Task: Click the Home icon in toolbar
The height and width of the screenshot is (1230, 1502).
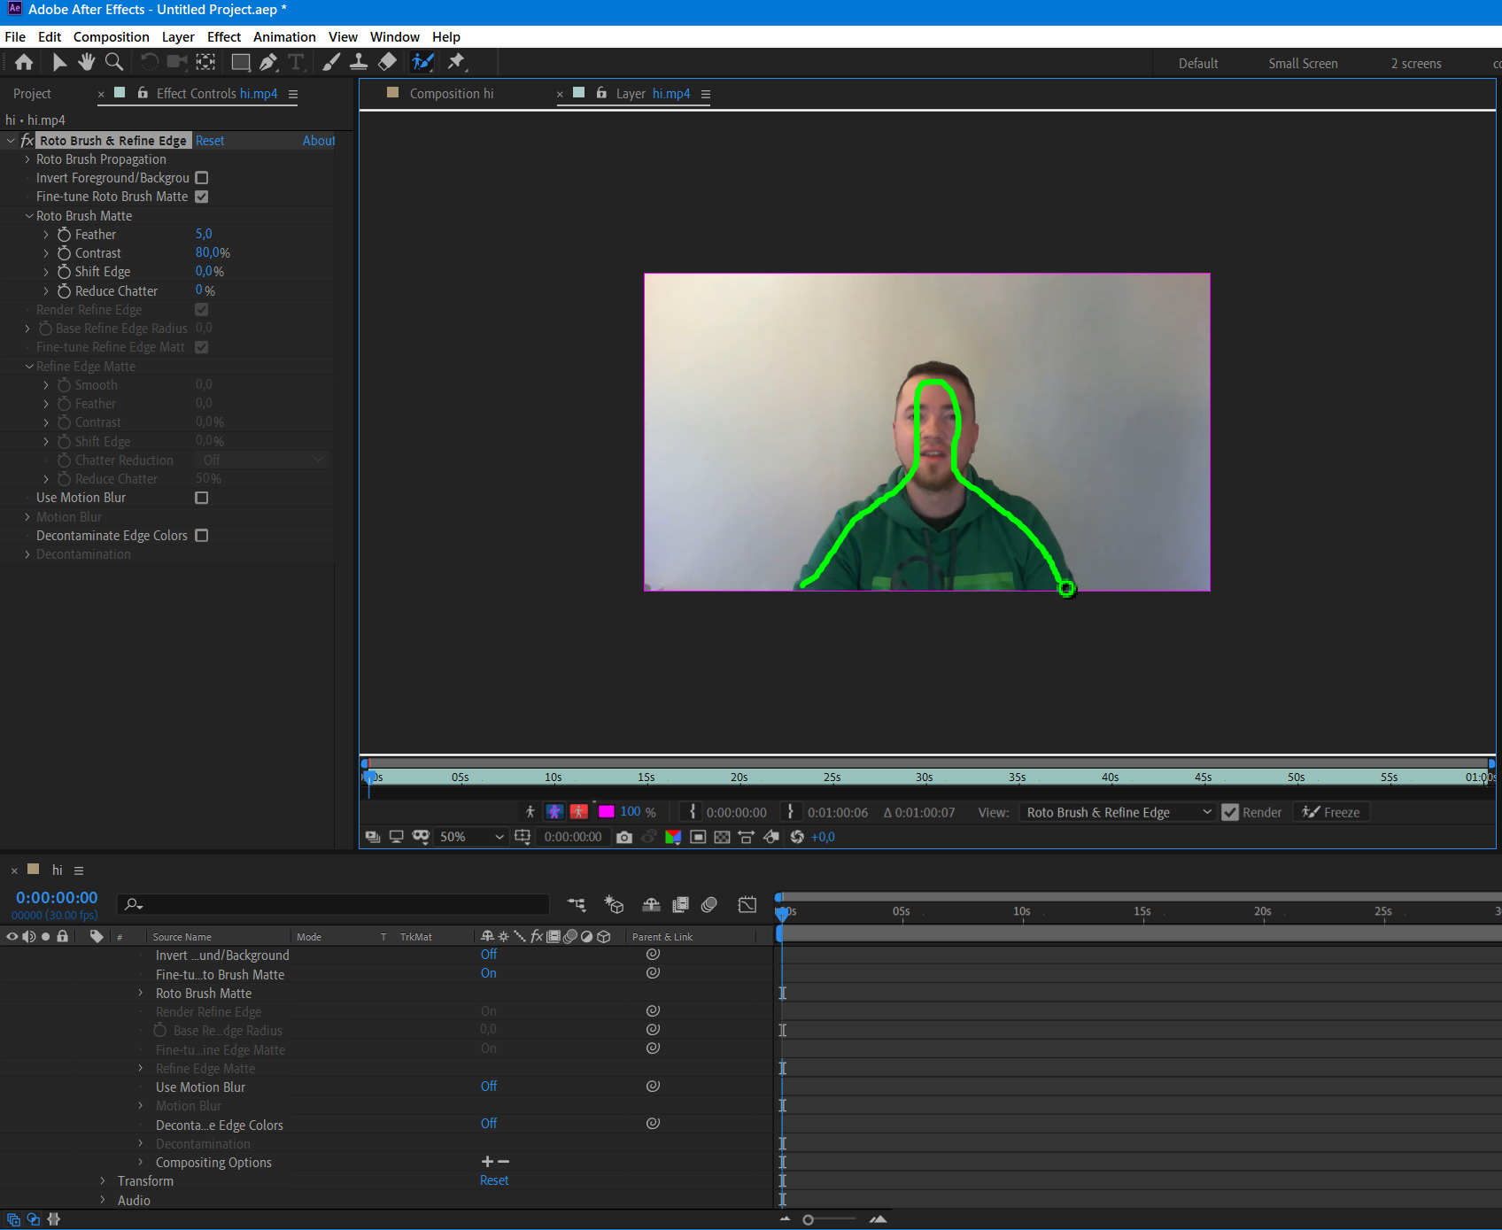Action: click(x=24, y=62)
